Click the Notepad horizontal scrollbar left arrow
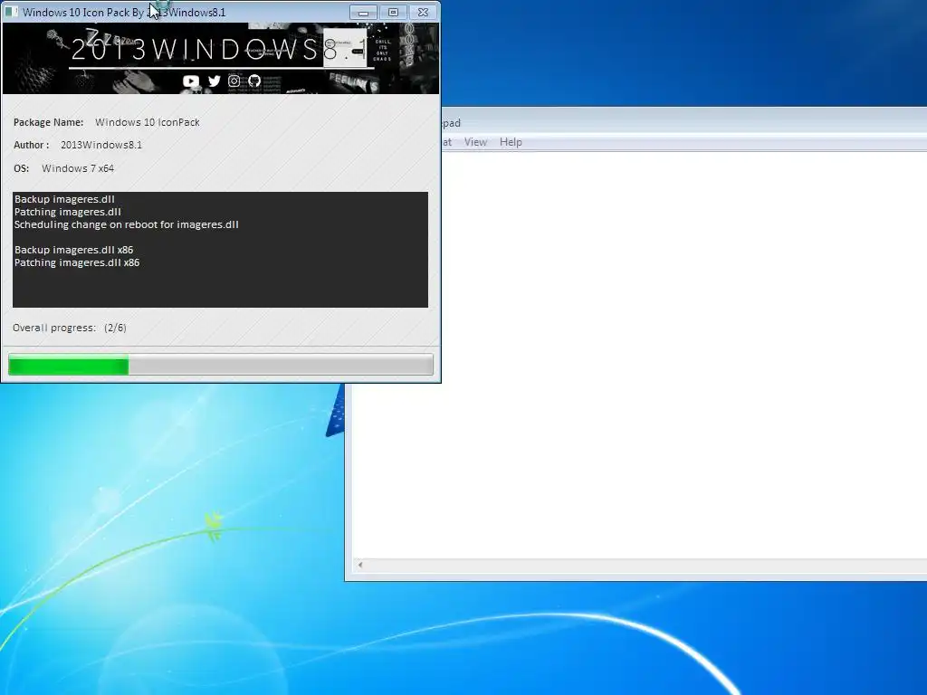Image resolution: width=927 pixels, height=695 pixels. pyautogui.click(x=360, y=565)
